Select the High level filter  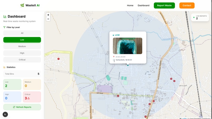(x=22, y=53)
